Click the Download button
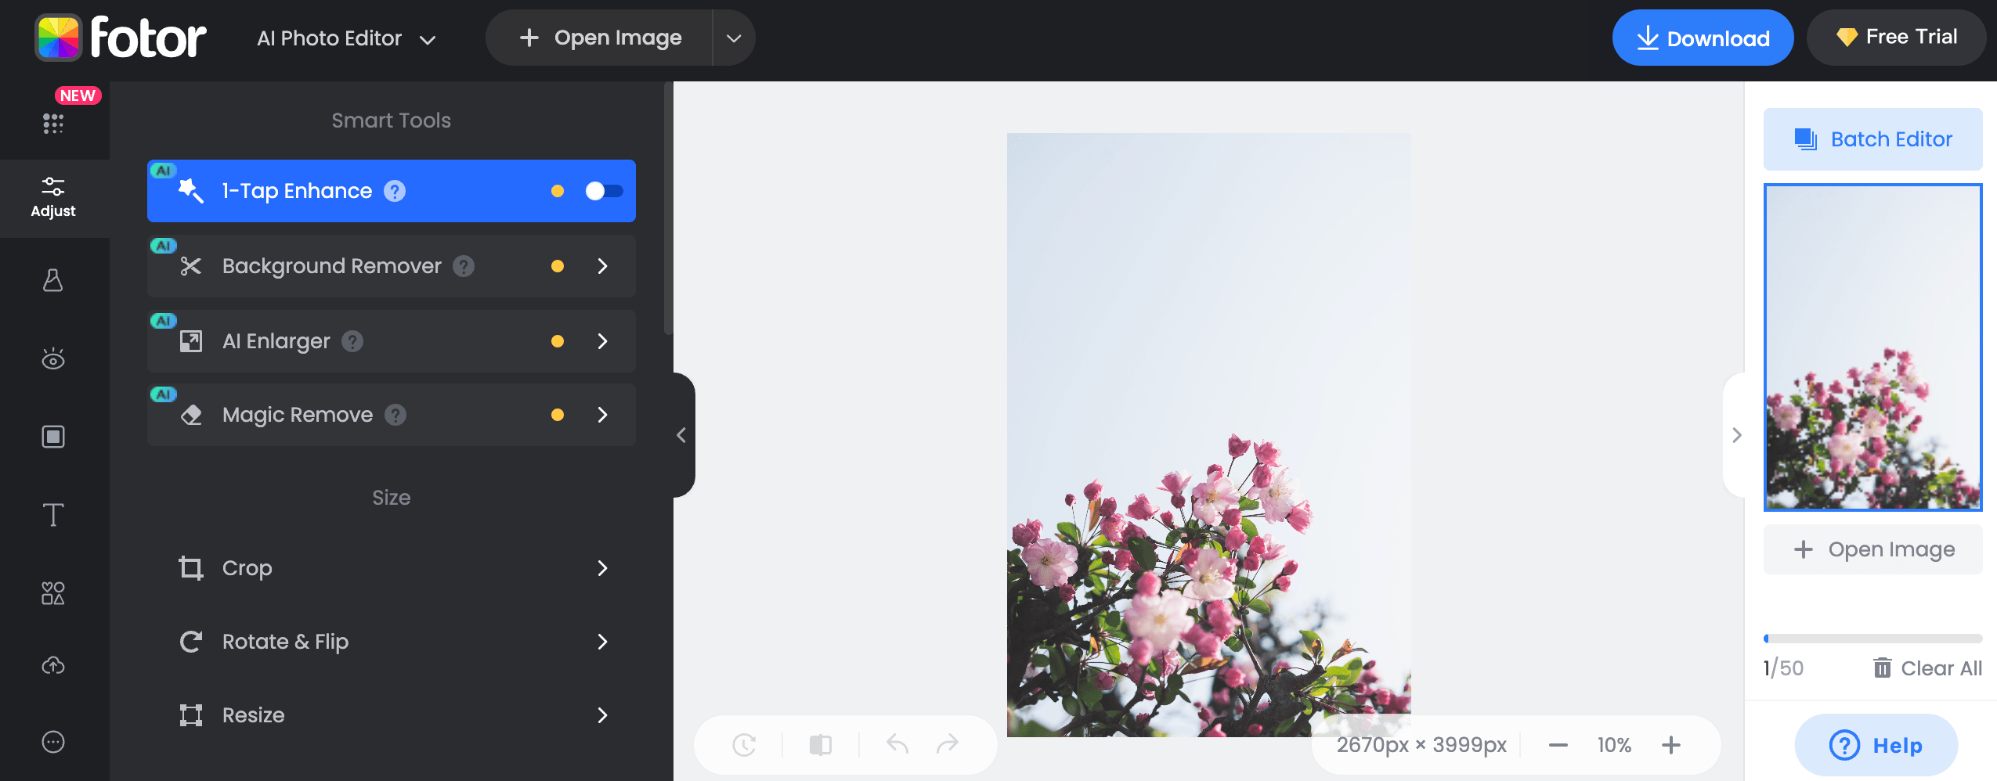The width and height of the screenshot is (1997, 781). pos(1703,37)
